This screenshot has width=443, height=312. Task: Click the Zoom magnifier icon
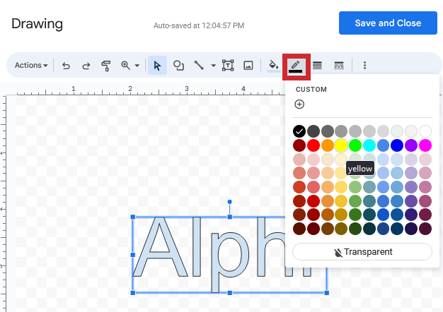pyautogui.click(x=125, y=66)
